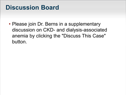This screenshot has height=95, width=126.
Task: Select the name "Dr. Berns"
Action: (x=48, y=24)
